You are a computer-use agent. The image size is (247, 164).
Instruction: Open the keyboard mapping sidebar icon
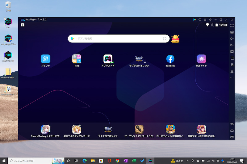pyautogui.click(x=232, y=32)
